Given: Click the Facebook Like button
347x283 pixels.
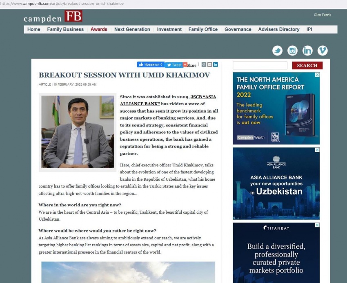Looking at the screenshot, I should click(x=150, y=64).
